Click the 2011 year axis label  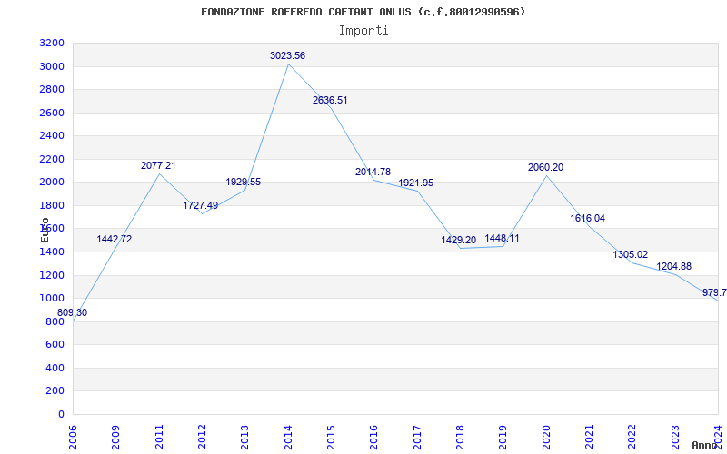159,438
